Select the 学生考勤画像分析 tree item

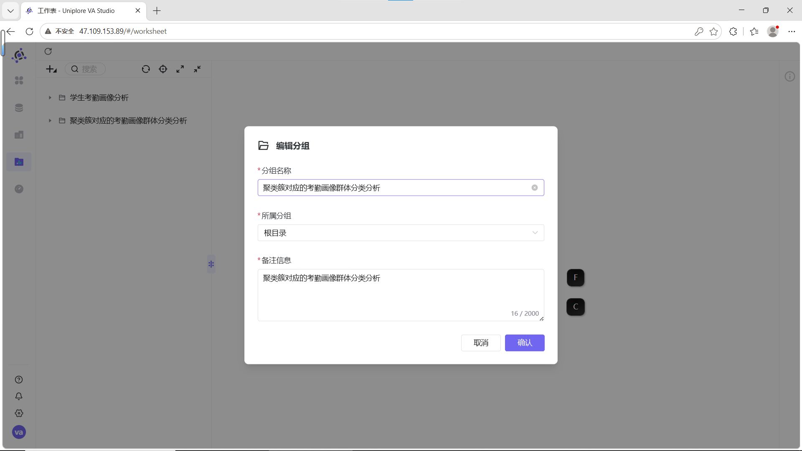[x=99, y=98]
